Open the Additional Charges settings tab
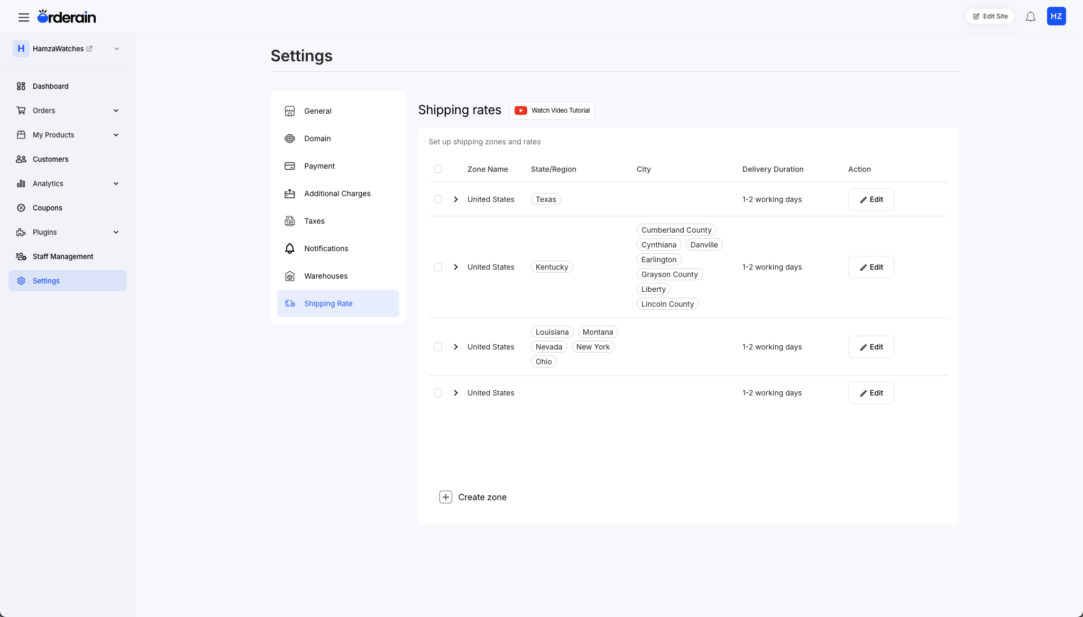1083x617 pixels. [x=337, y=194]
